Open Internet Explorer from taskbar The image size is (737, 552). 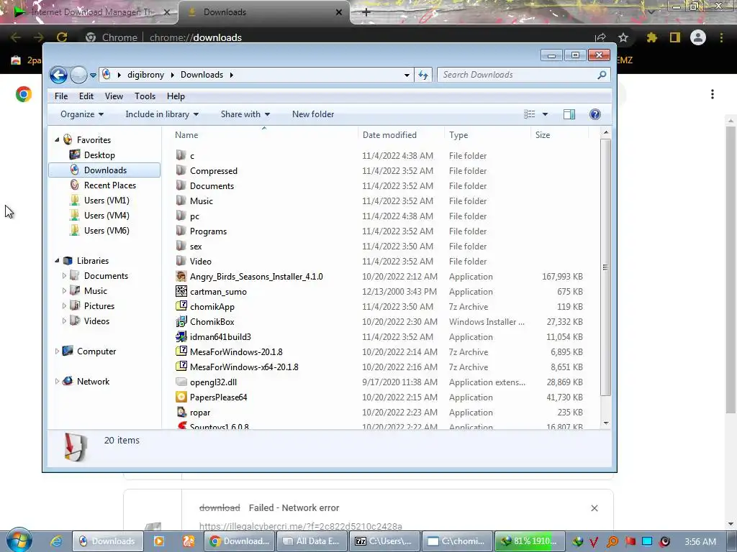pos(56,541)
